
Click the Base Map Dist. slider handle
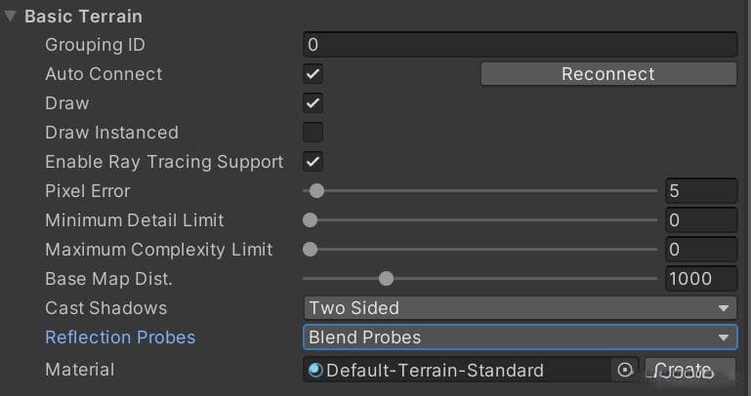click(x=386, y=278)
